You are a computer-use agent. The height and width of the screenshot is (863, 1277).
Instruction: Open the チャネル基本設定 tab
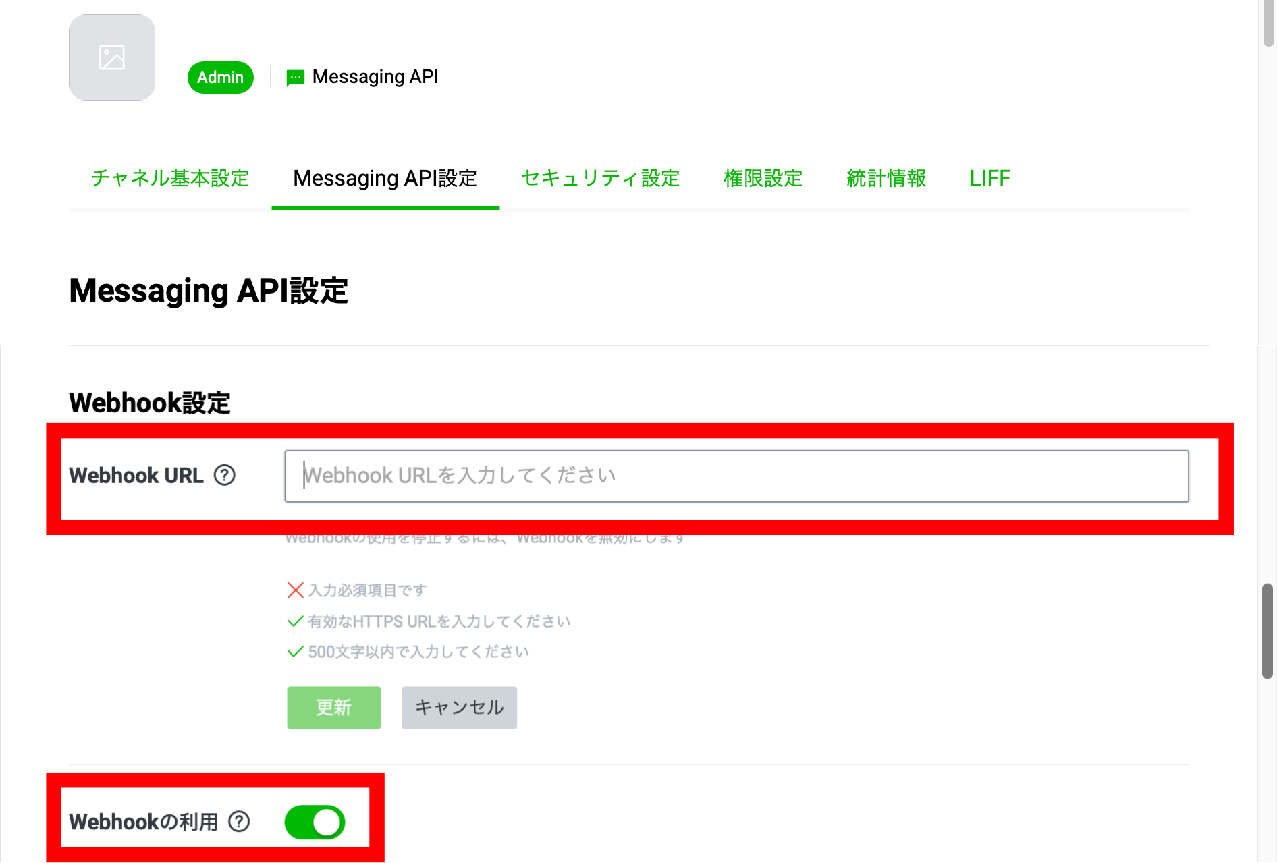click(170, 178)
